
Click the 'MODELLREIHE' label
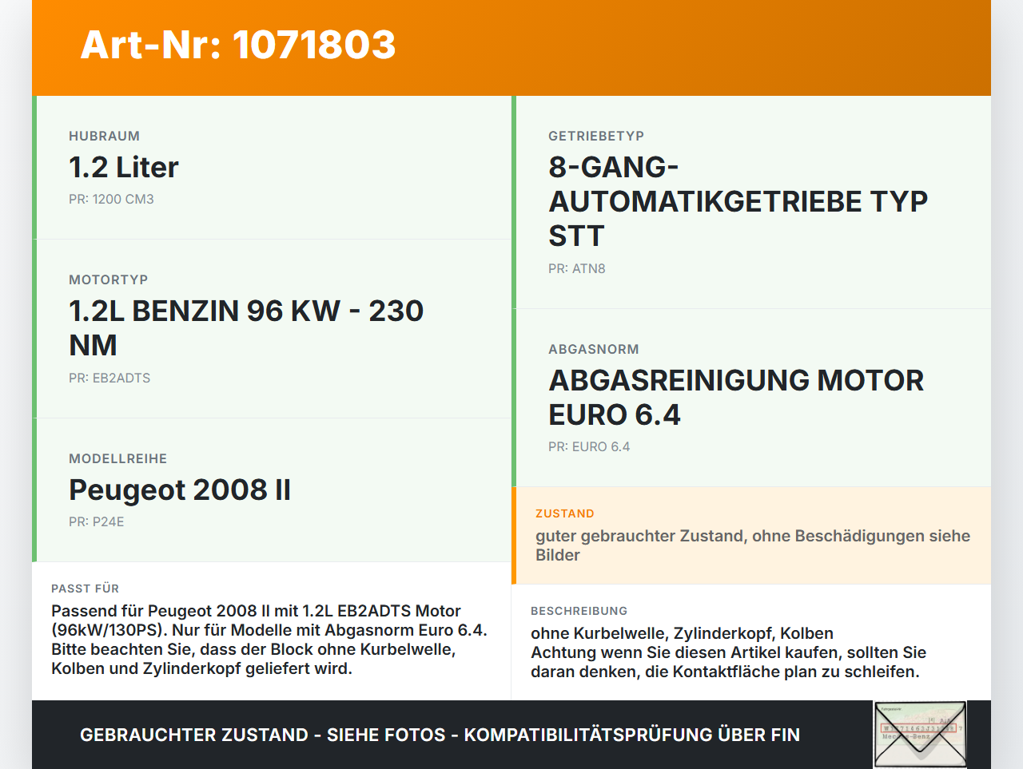(118, 458)
